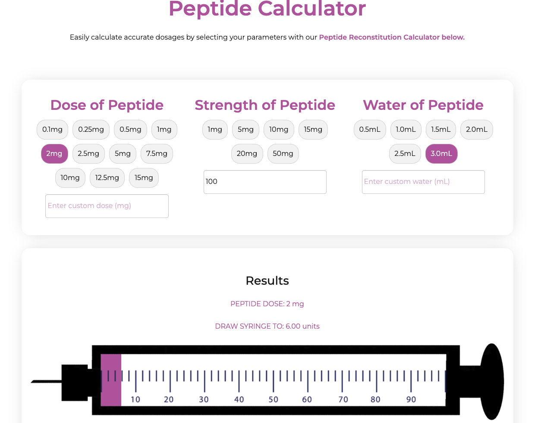Select the 12.5mg dose button

[x=107, y=178]
